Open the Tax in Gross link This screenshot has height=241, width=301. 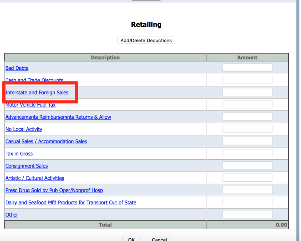coord(19,154)
